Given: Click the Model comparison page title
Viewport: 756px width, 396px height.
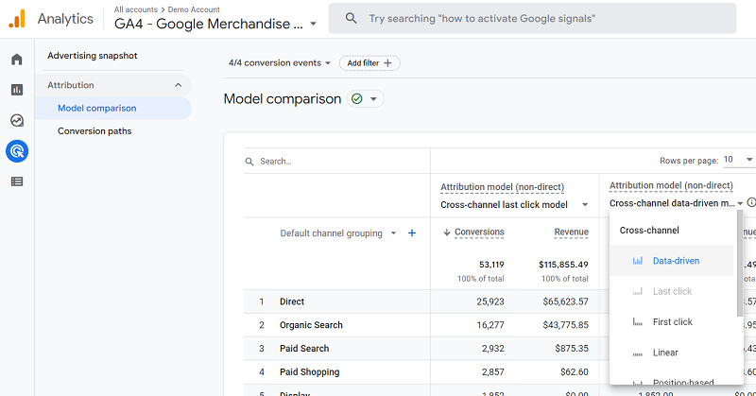Looking at the screenshot, I should coord(282,99).
